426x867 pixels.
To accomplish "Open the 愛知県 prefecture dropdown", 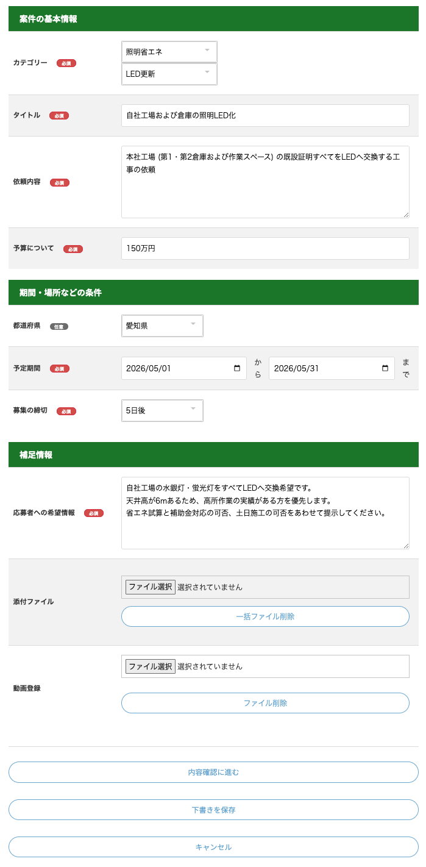I will point(162,326).
